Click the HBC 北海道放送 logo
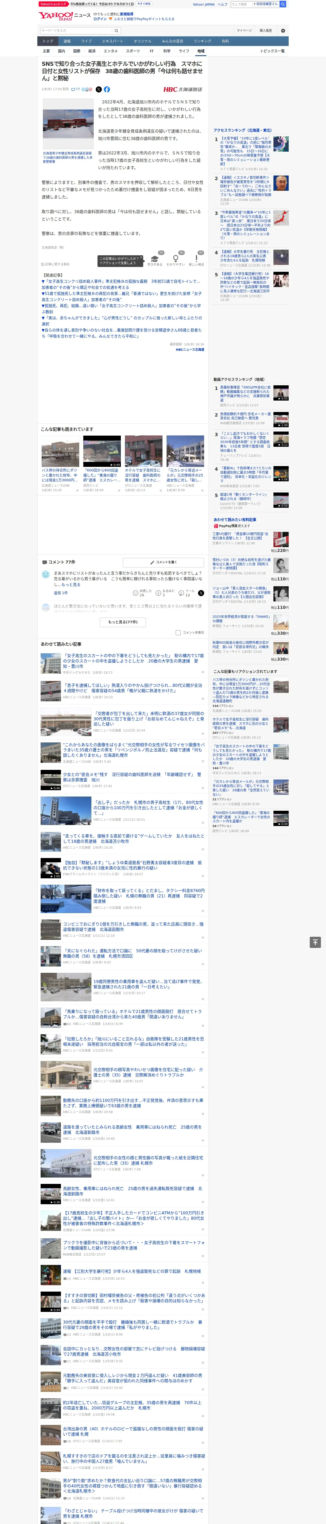The height and width of the screenshot is (1524, 326). click(183, 89)
